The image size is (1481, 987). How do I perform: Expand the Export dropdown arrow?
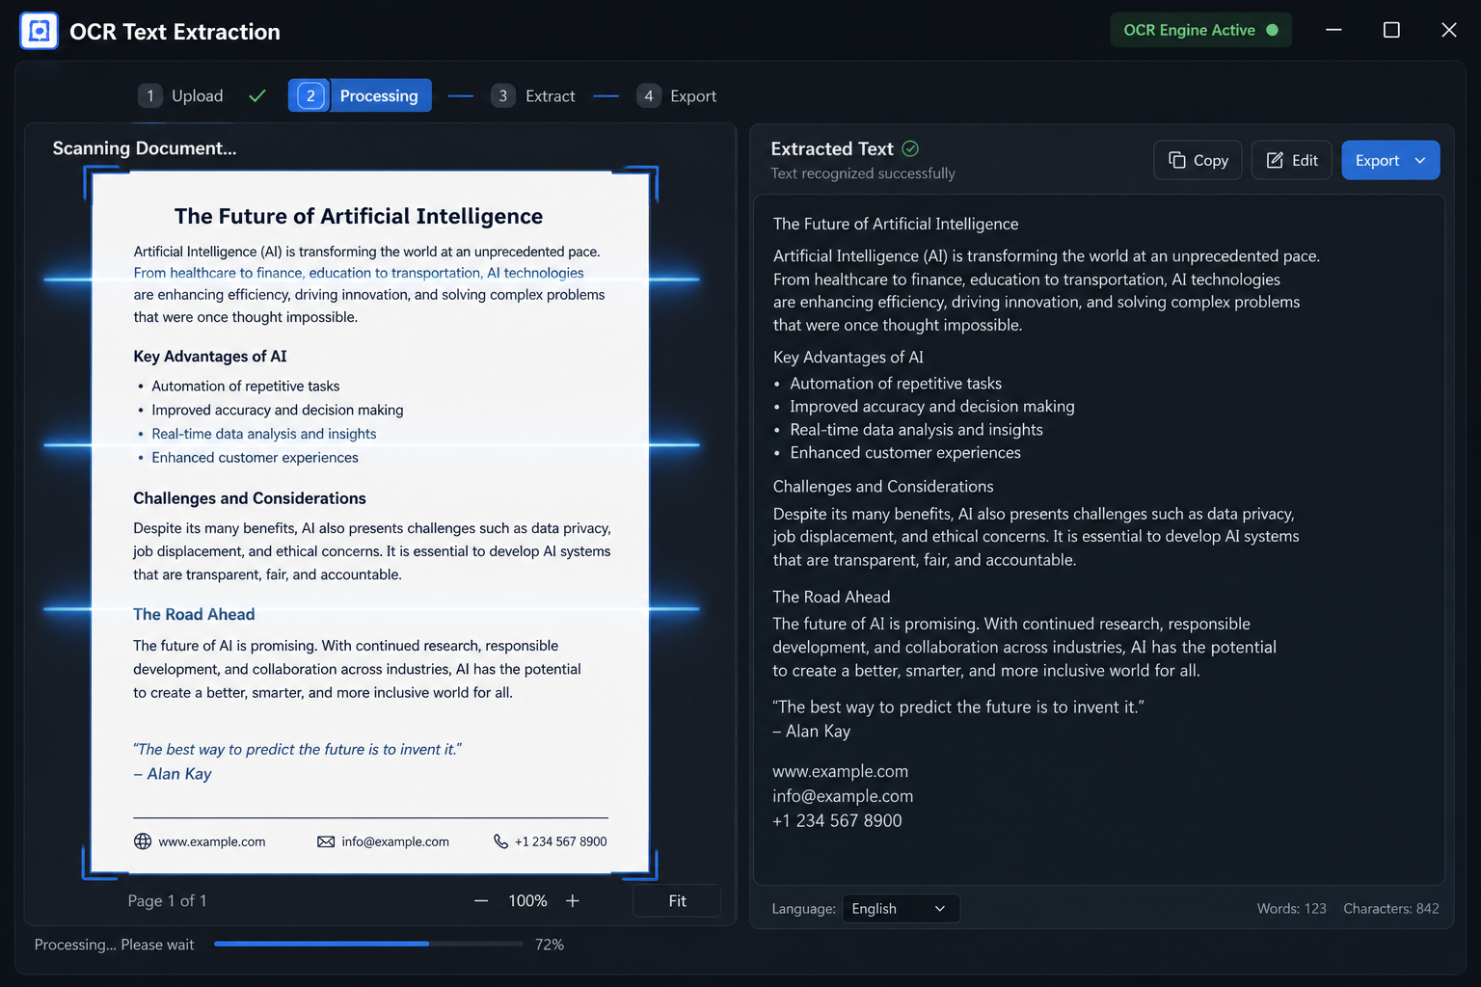(1420, 160)
